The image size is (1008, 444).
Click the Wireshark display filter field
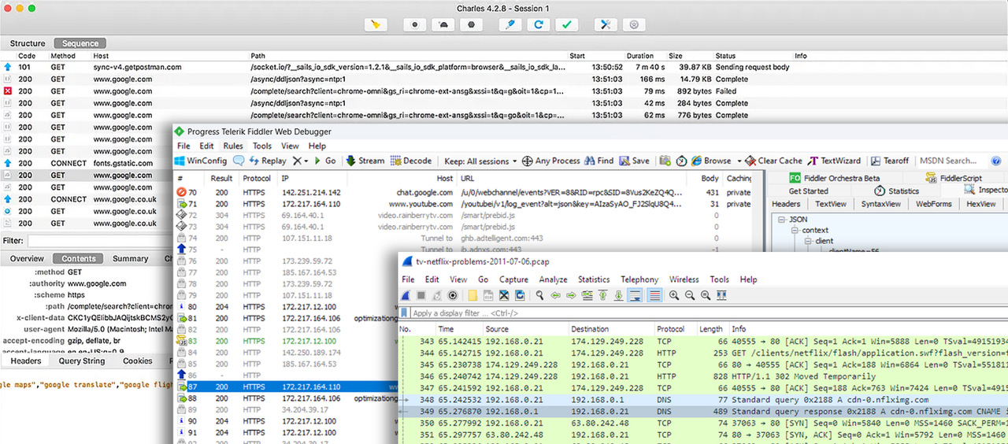(x=709, y=313)
